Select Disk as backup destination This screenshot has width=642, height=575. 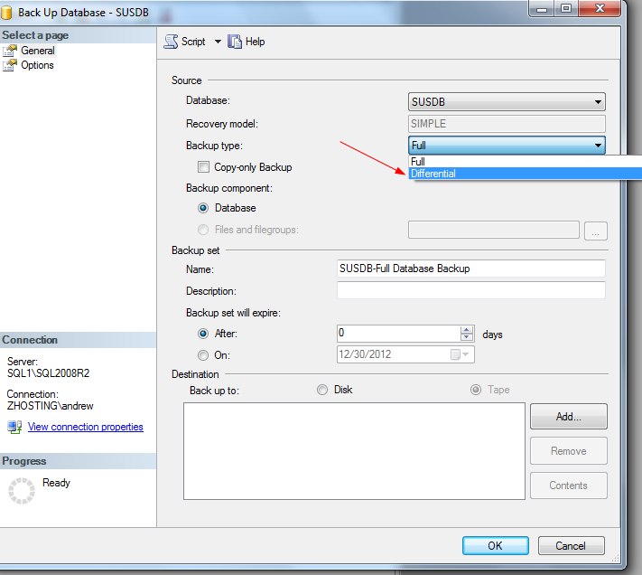pyautogui.click(x=322, y=390)
